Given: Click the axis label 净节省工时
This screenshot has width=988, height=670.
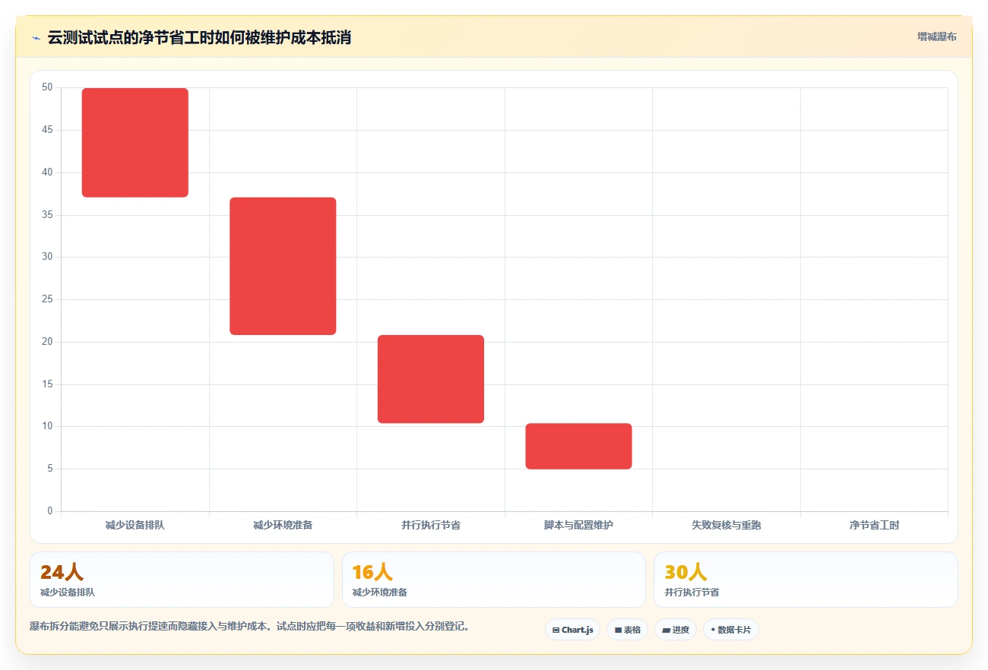Looking at the screenshot, I should (x=874, y=525).
